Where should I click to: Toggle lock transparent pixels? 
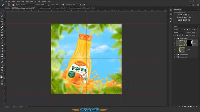pos(178,35)
